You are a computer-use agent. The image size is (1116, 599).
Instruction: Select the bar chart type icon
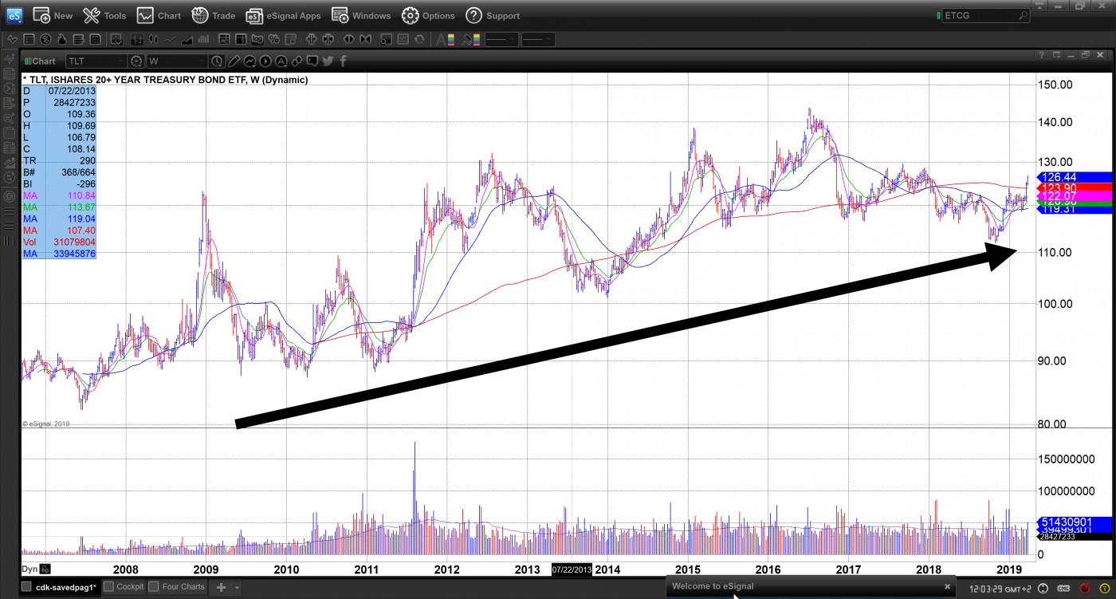coord(136,39)
